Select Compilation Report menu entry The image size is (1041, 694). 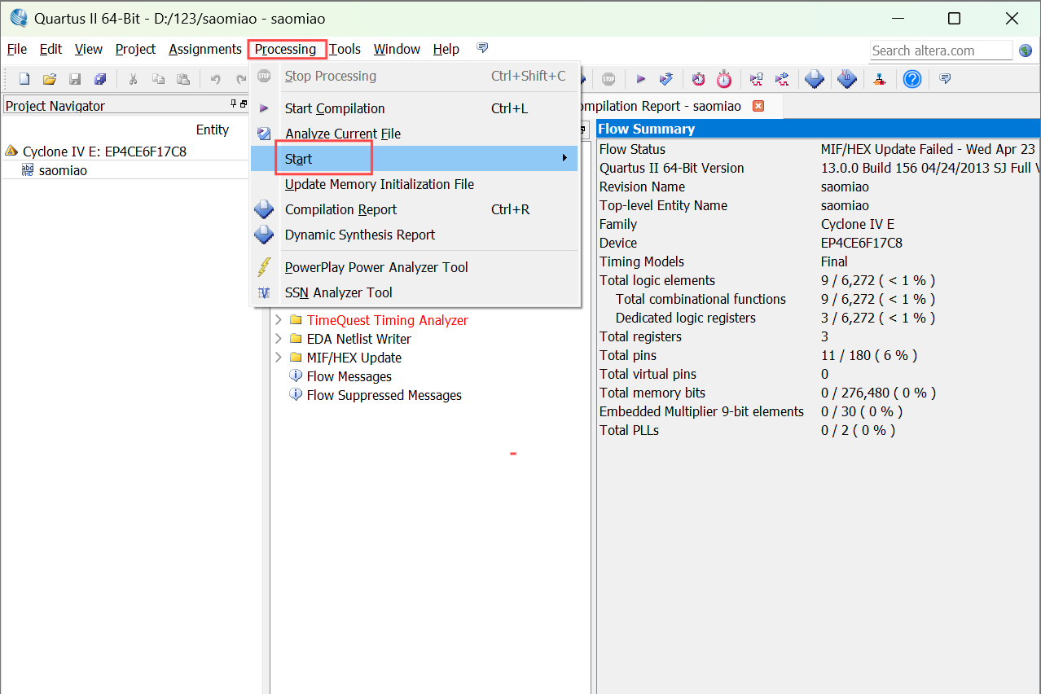(414, 209)
